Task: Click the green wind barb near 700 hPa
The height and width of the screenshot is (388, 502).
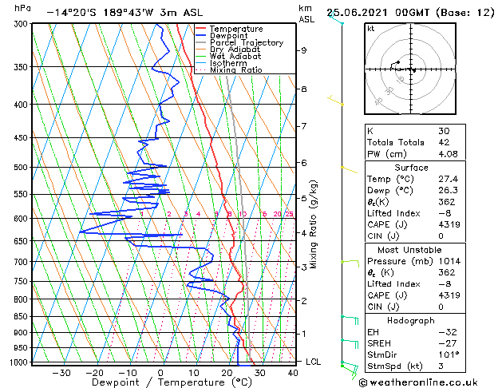Action: [350, 261]
